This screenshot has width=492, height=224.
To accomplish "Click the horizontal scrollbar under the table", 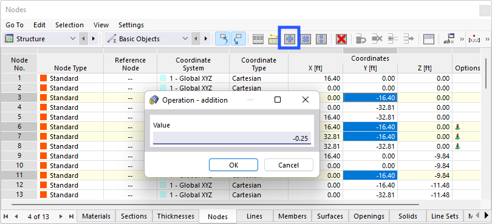I will click(215, 204).
